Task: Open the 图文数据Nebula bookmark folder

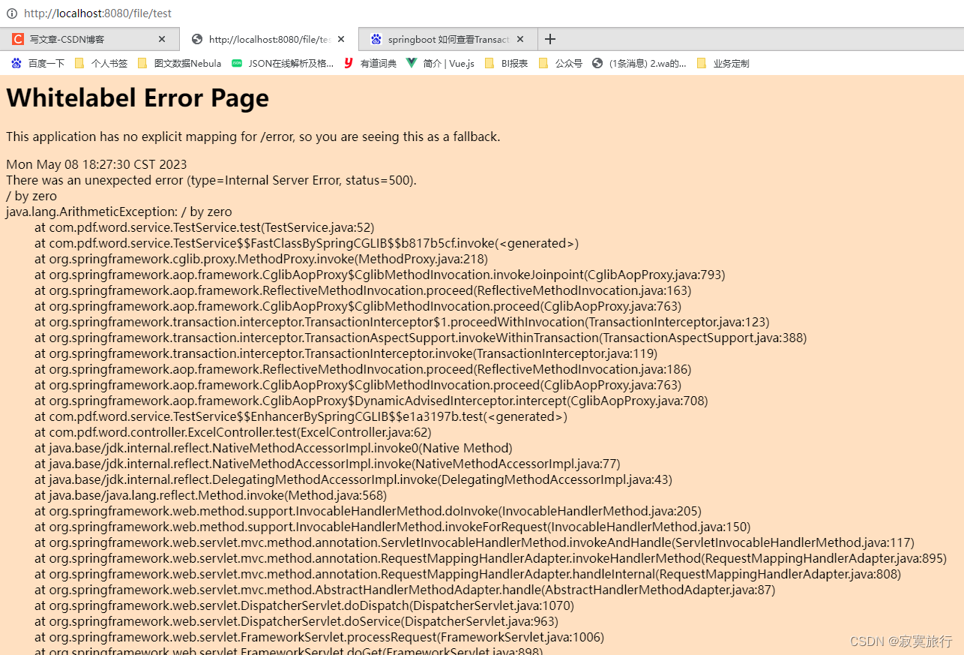Action: pos(179,64)
